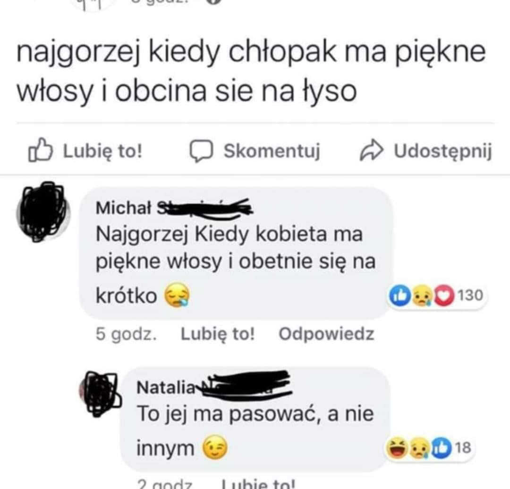Click the crying reaction on Michał's comment

tap(422, 295)
